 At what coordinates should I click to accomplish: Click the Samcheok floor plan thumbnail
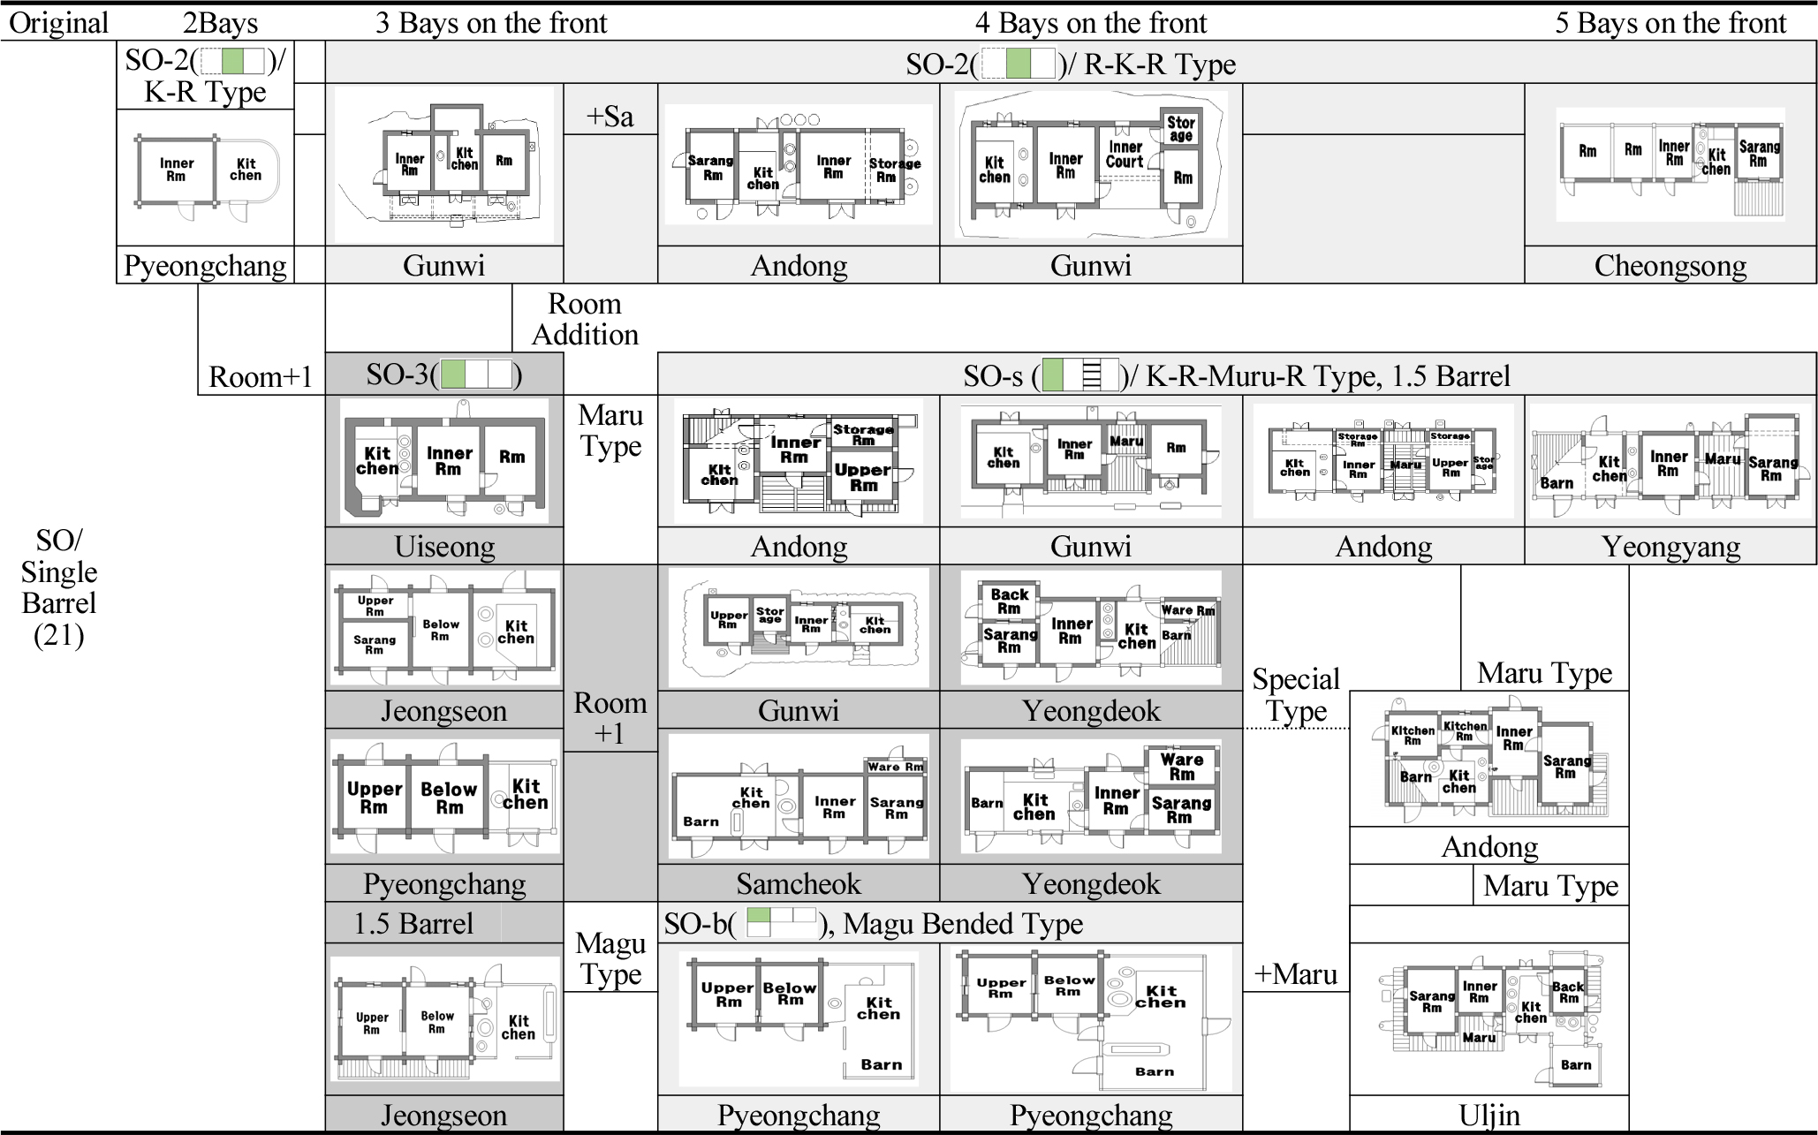pos(799,796)
